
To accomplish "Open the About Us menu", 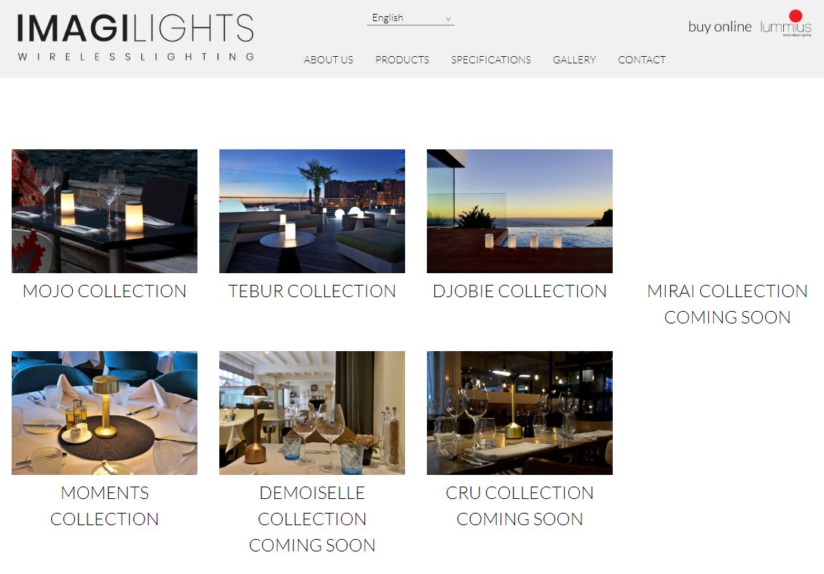I will tap(329, 60).
